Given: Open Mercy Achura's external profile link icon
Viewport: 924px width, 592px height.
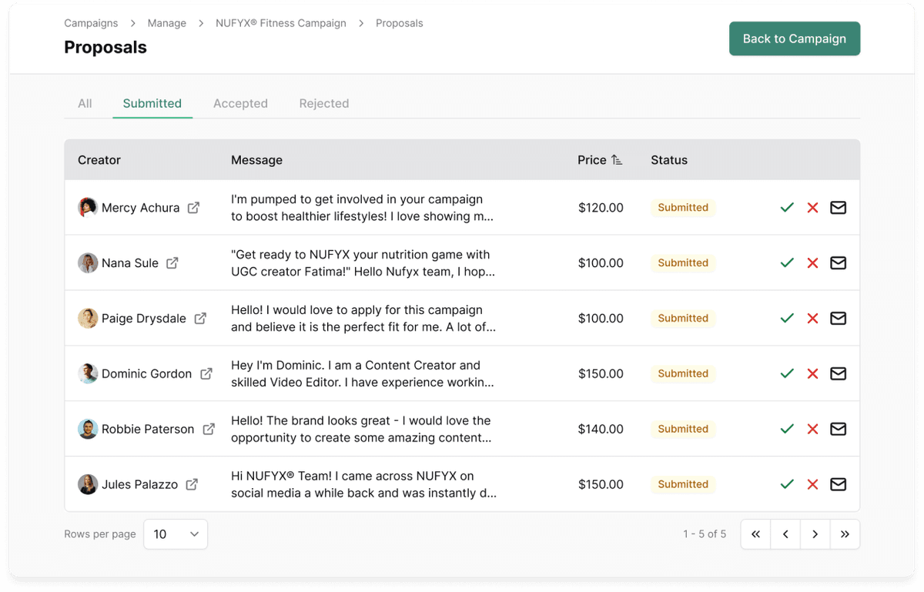Looking at the screenshot, I should point(194,208).
